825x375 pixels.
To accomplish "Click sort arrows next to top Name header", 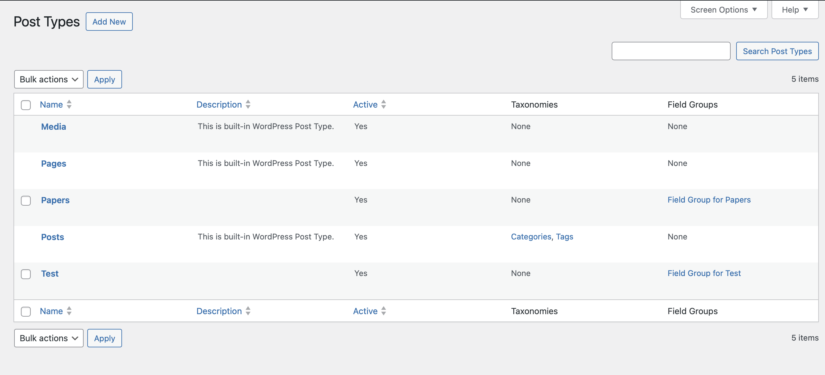I will [x=69, y=105].
